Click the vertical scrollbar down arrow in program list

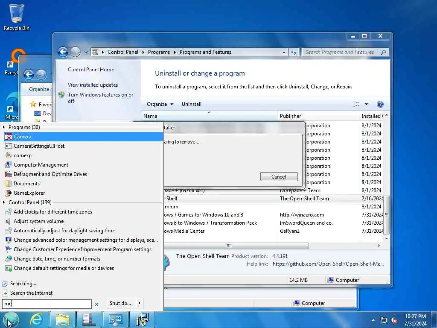point(387,238)
